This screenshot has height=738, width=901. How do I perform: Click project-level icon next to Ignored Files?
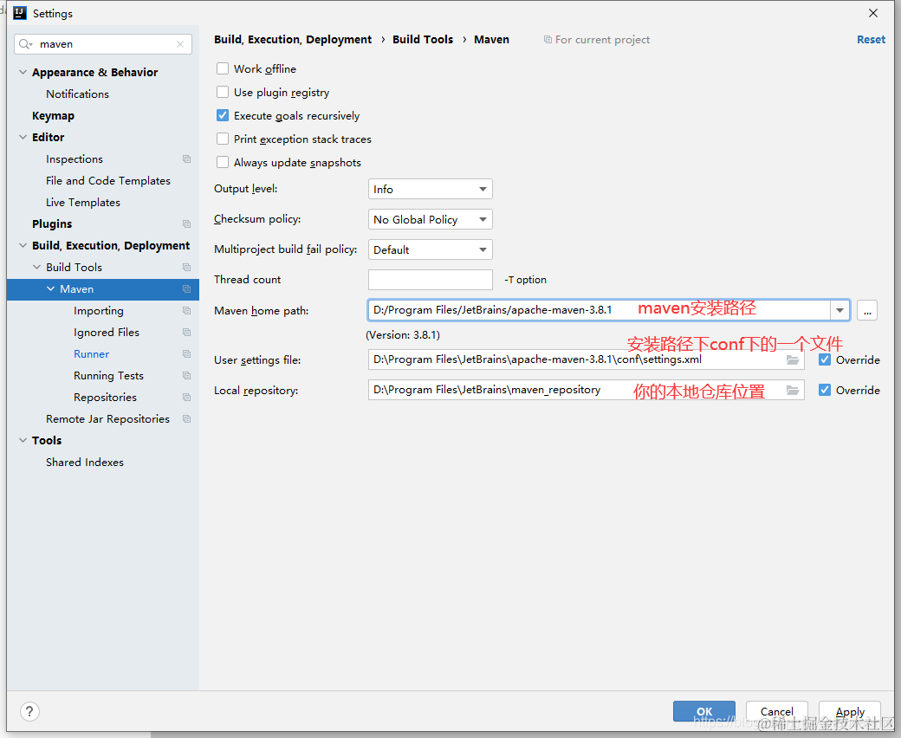point(187,333)
